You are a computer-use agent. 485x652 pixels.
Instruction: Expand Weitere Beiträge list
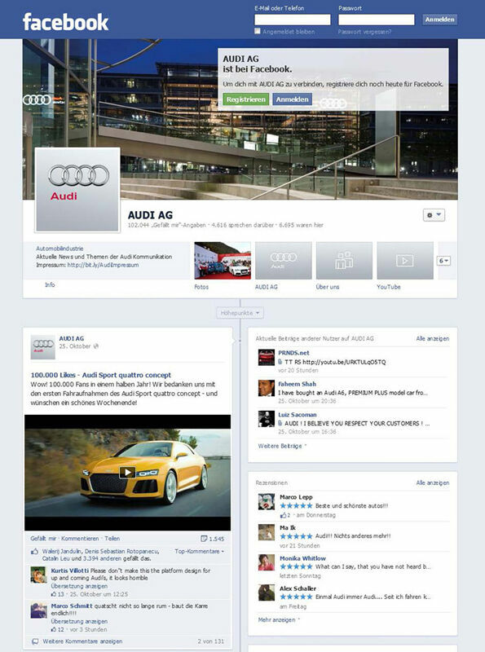[x=282, y=446]
